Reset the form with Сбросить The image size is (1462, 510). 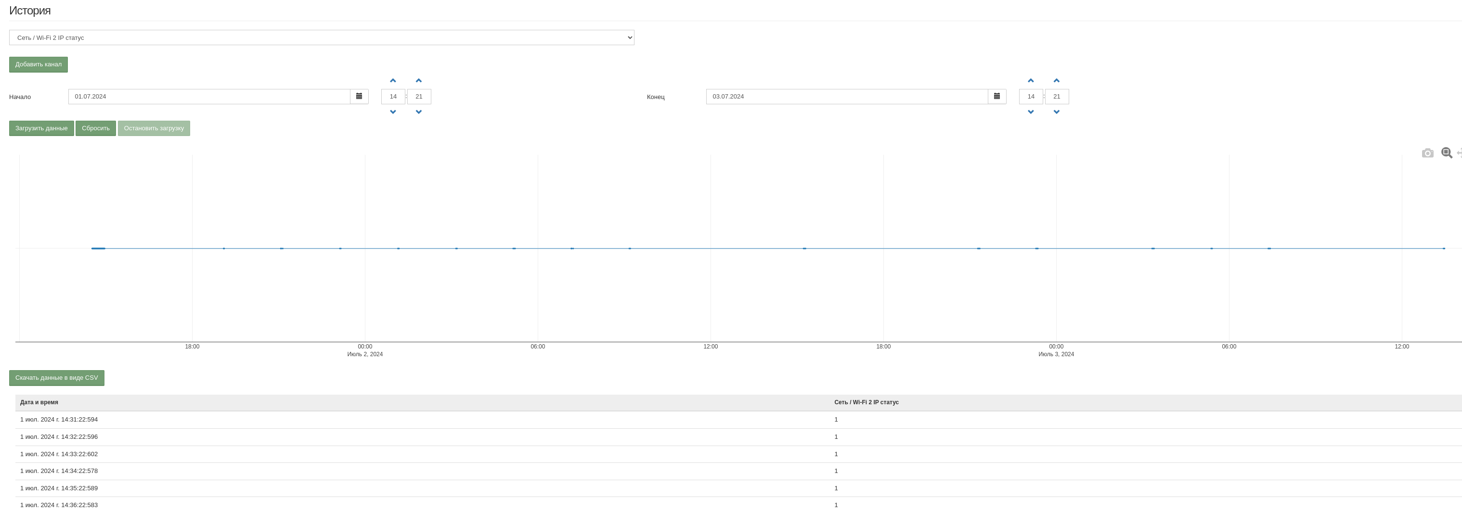96,128
